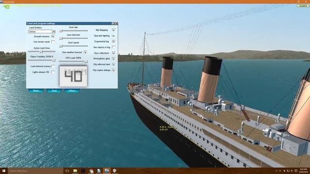Click the Joystick button in top right

click(303, 6)
